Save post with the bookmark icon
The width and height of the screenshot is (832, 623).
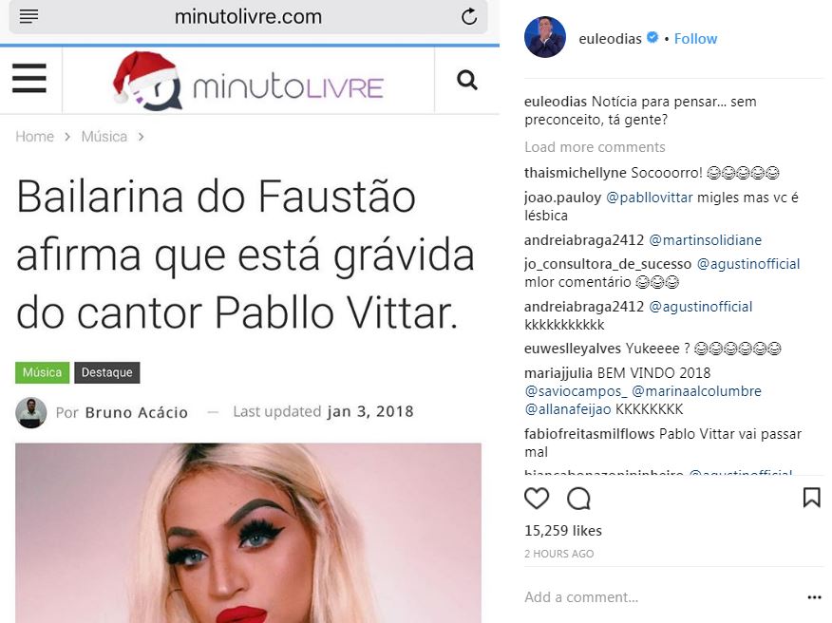(x=812, y=498)
